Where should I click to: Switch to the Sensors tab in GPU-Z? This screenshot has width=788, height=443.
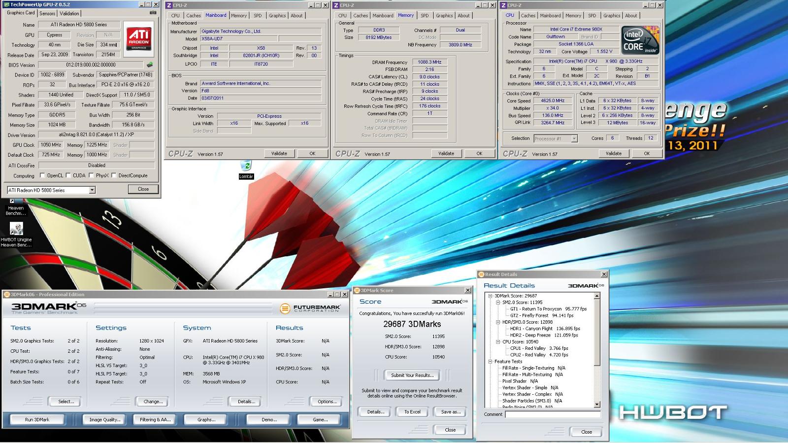tap(47, 13)
